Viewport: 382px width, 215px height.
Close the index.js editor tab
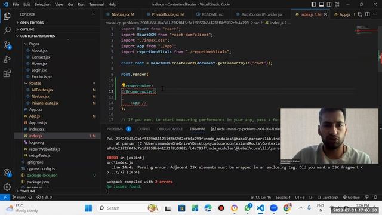pyautogui.click(x=325, y=14)
